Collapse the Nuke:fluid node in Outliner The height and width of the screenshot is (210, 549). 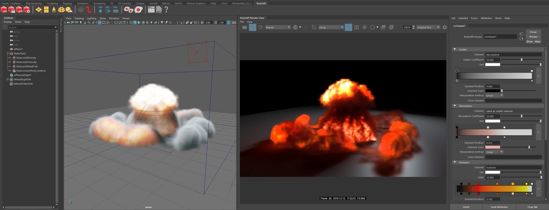pos(8,53)
